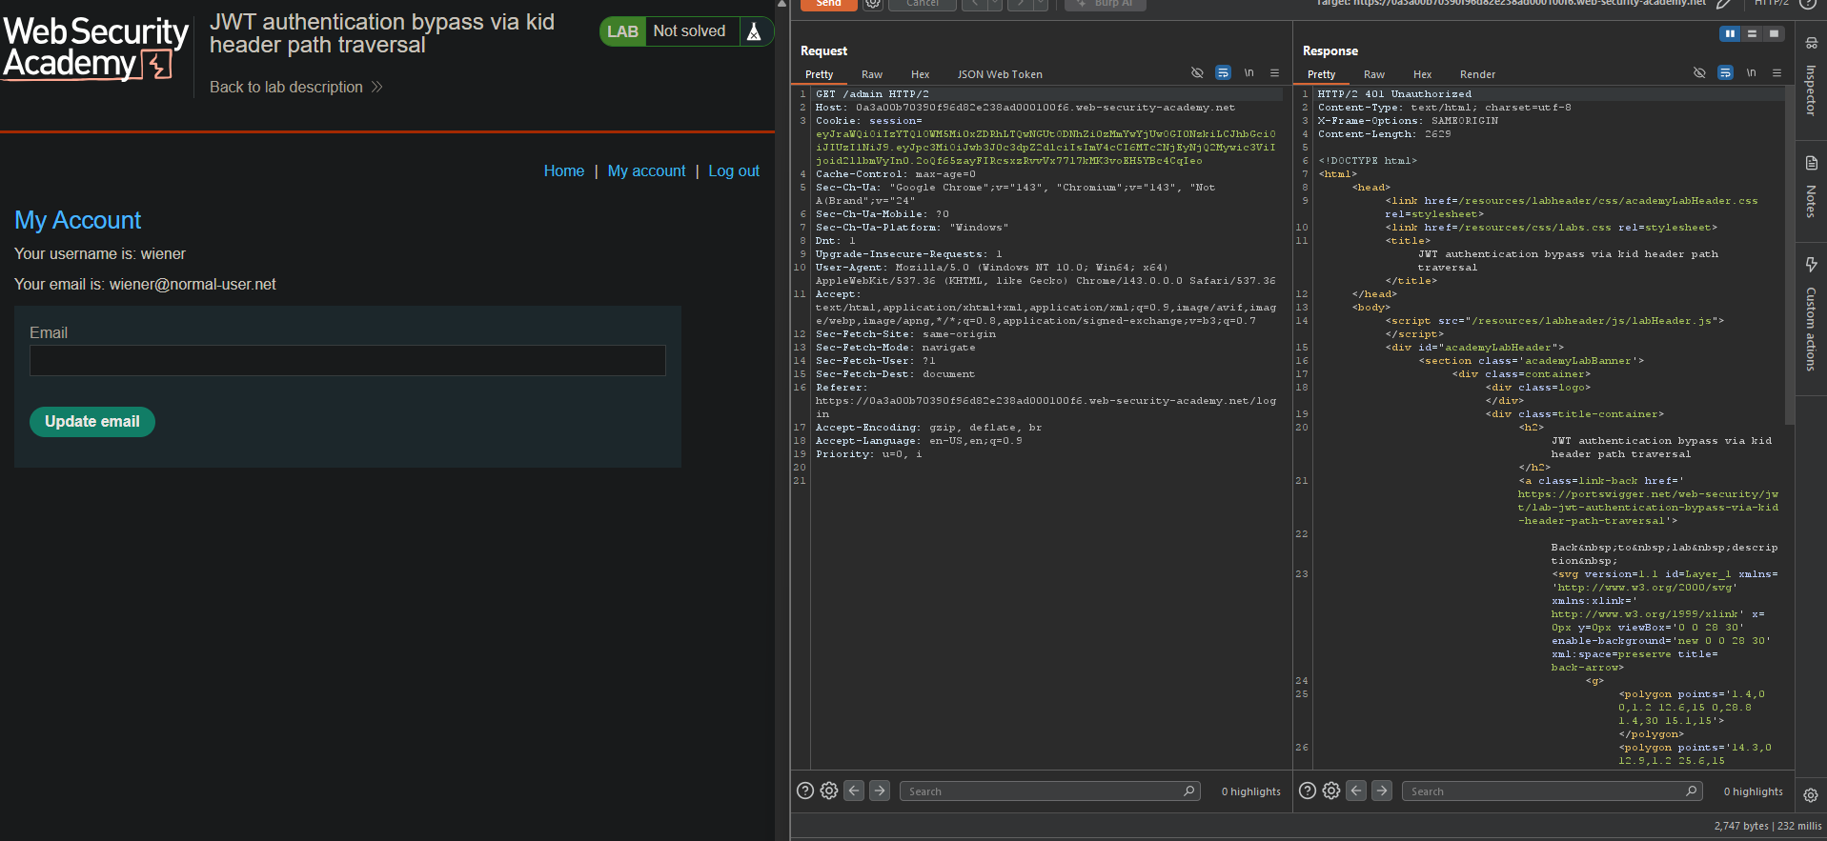Screen dimensions: 1827x841
Task: Click the Web Security Academy logo
Action: coord(95,48)
